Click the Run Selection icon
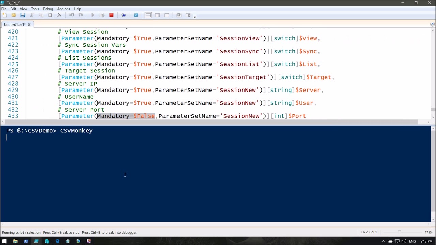The width and height of the screenshot is (436, 245). pos(102,15)
